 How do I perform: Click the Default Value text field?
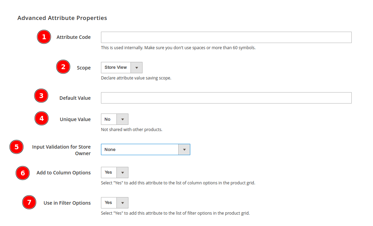tap(226, 98)
